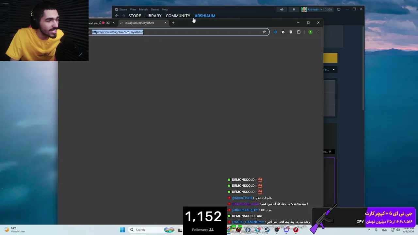Click the taskbar Search box
Screen dimensions: 418x235
[x=151, y=230]
